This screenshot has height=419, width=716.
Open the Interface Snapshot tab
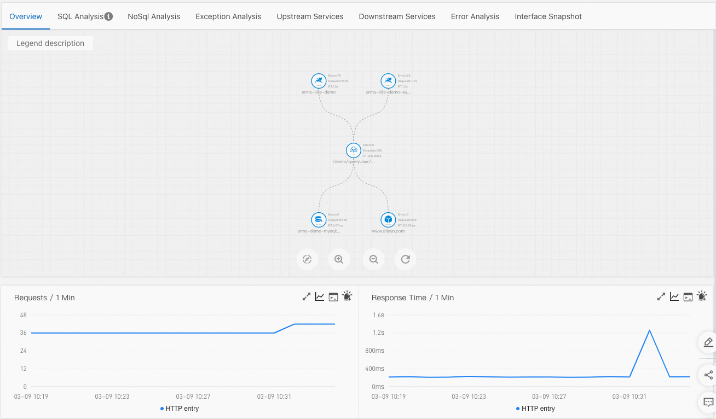tap(548, 16)
